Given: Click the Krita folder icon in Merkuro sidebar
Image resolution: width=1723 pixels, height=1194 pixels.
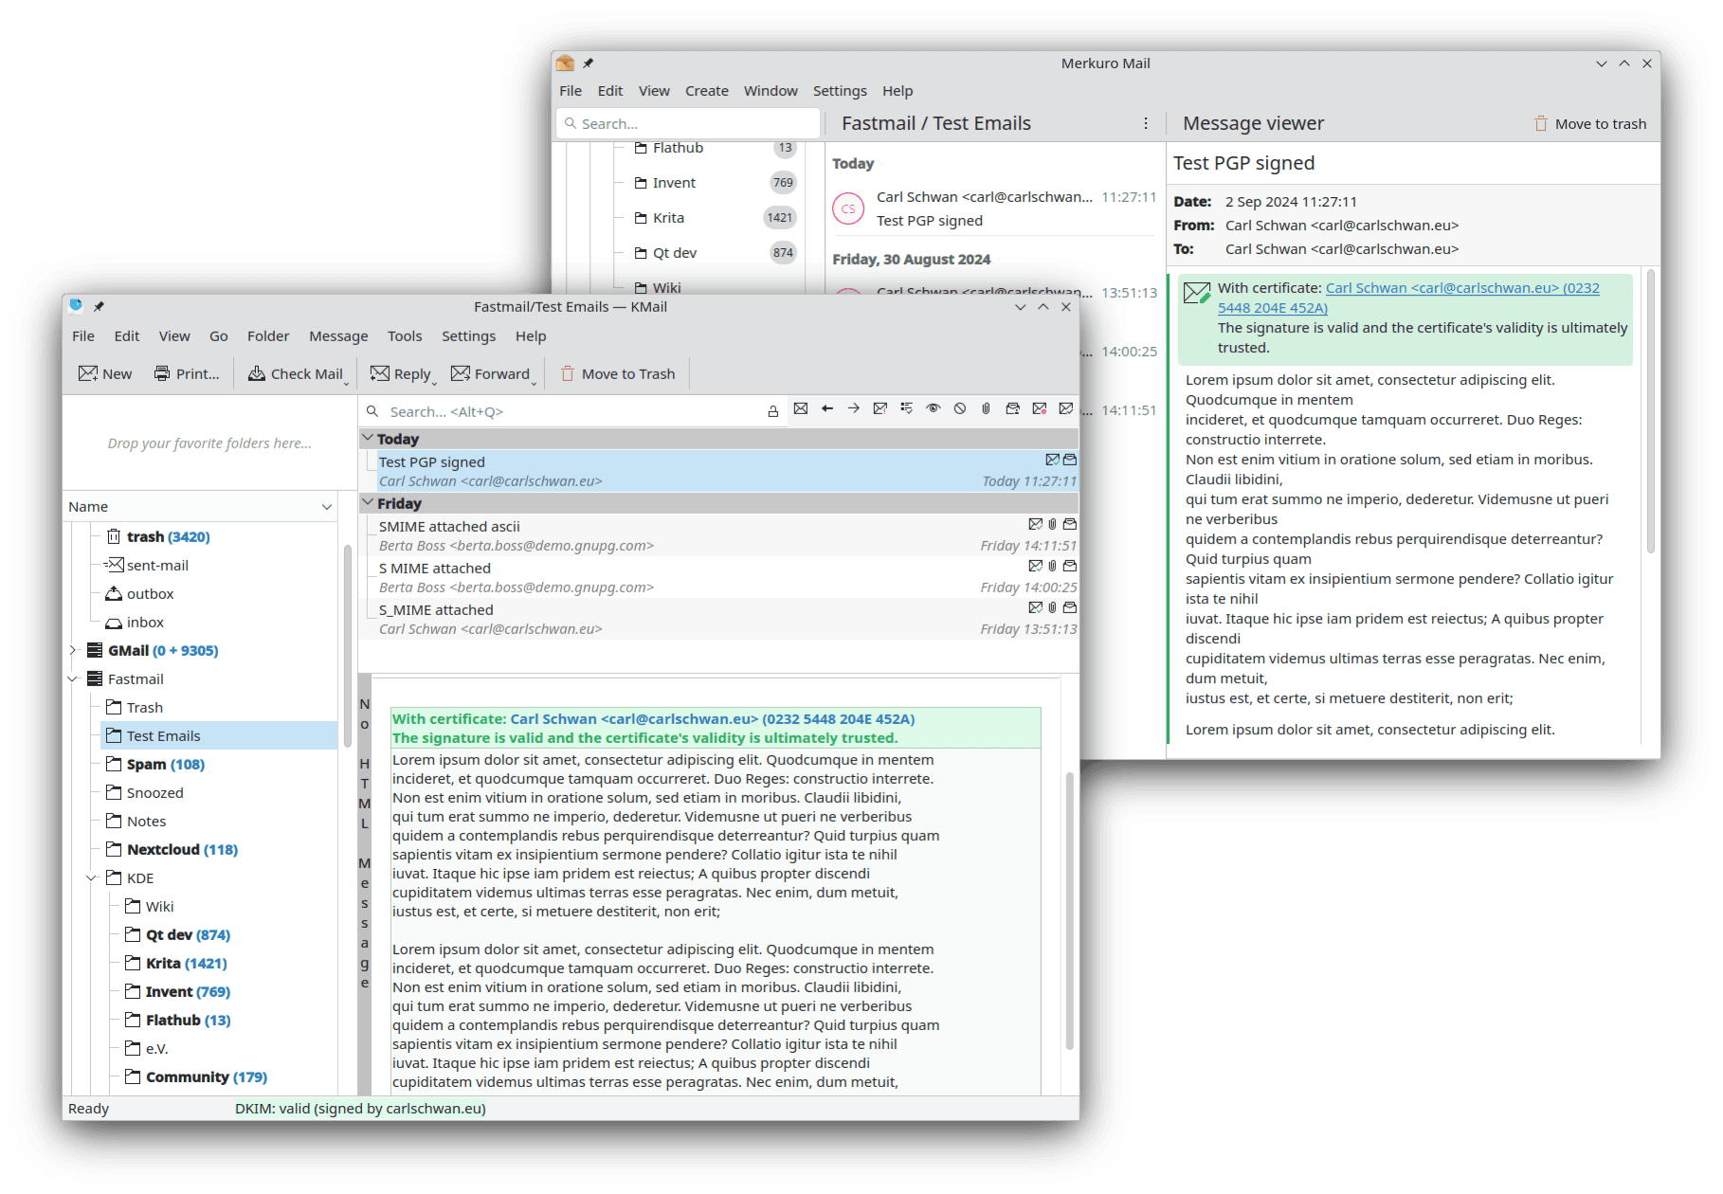Looking at the screenshot, I should tap(642, 218).
